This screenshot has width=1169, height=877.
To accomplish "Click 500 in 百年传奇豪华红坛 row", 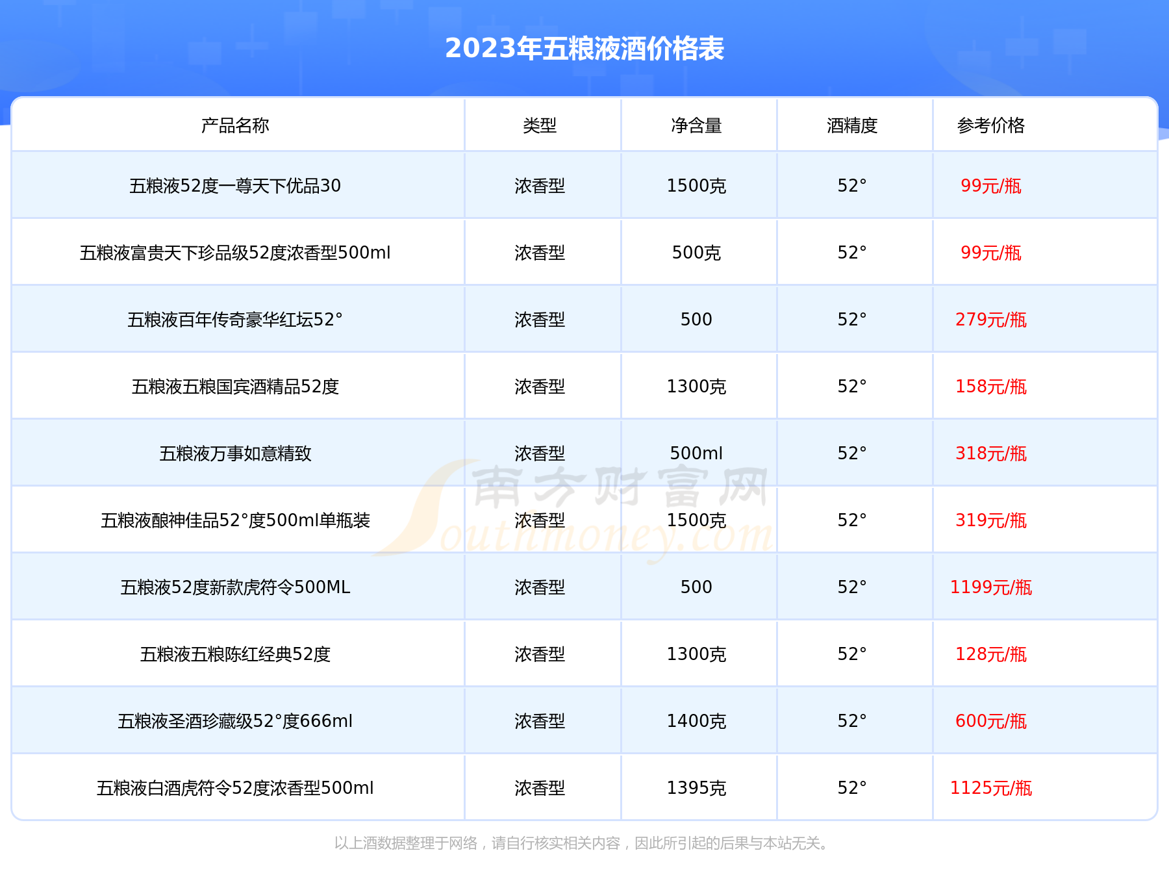I will point(696,320).
